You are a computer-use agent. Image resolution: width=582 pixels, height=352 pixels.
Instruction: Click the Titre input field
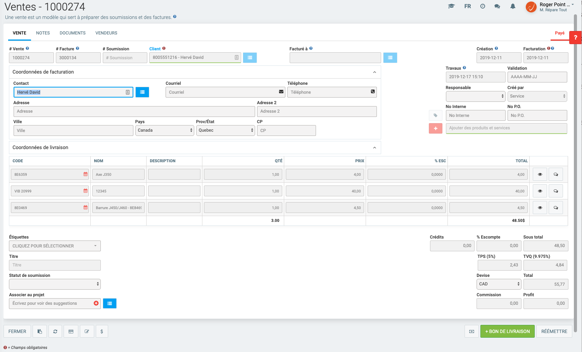tap(55, 265)
